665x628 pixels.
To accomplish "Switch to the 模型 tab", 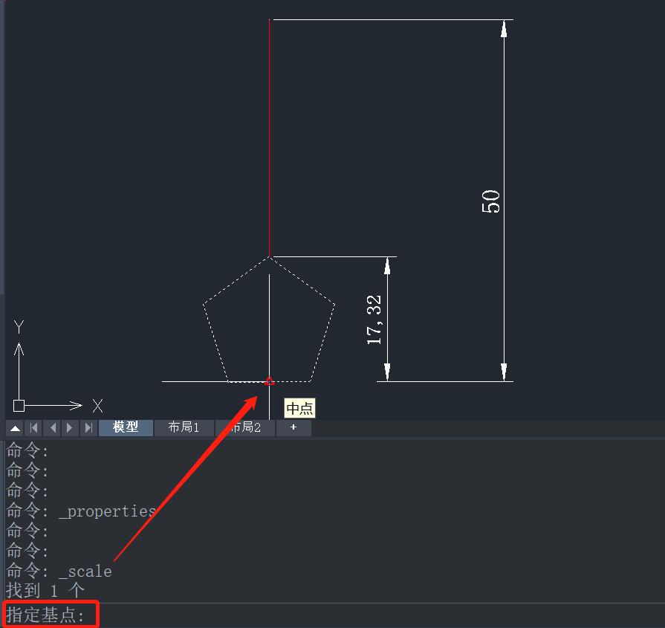I will pos(126,428).
